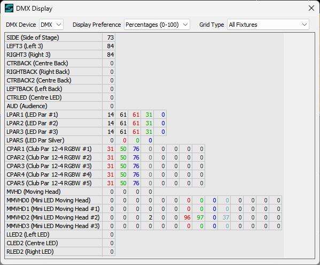Select the SIDE (Side of Stage) row
Screen dimensions: 320x265
pos(60,37)
